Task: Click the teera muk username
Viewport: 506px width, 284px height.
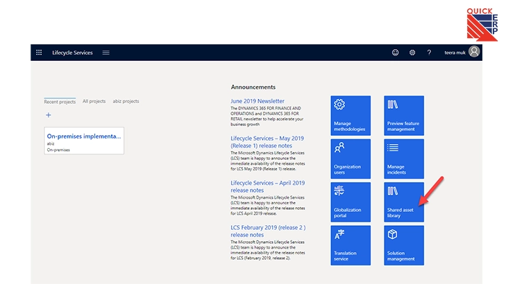Action: pos(455,53)
